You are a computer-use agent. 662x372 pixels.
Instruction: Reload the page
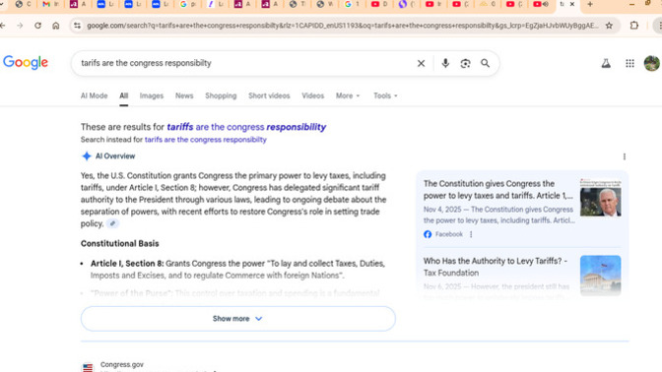coord(38,26)
